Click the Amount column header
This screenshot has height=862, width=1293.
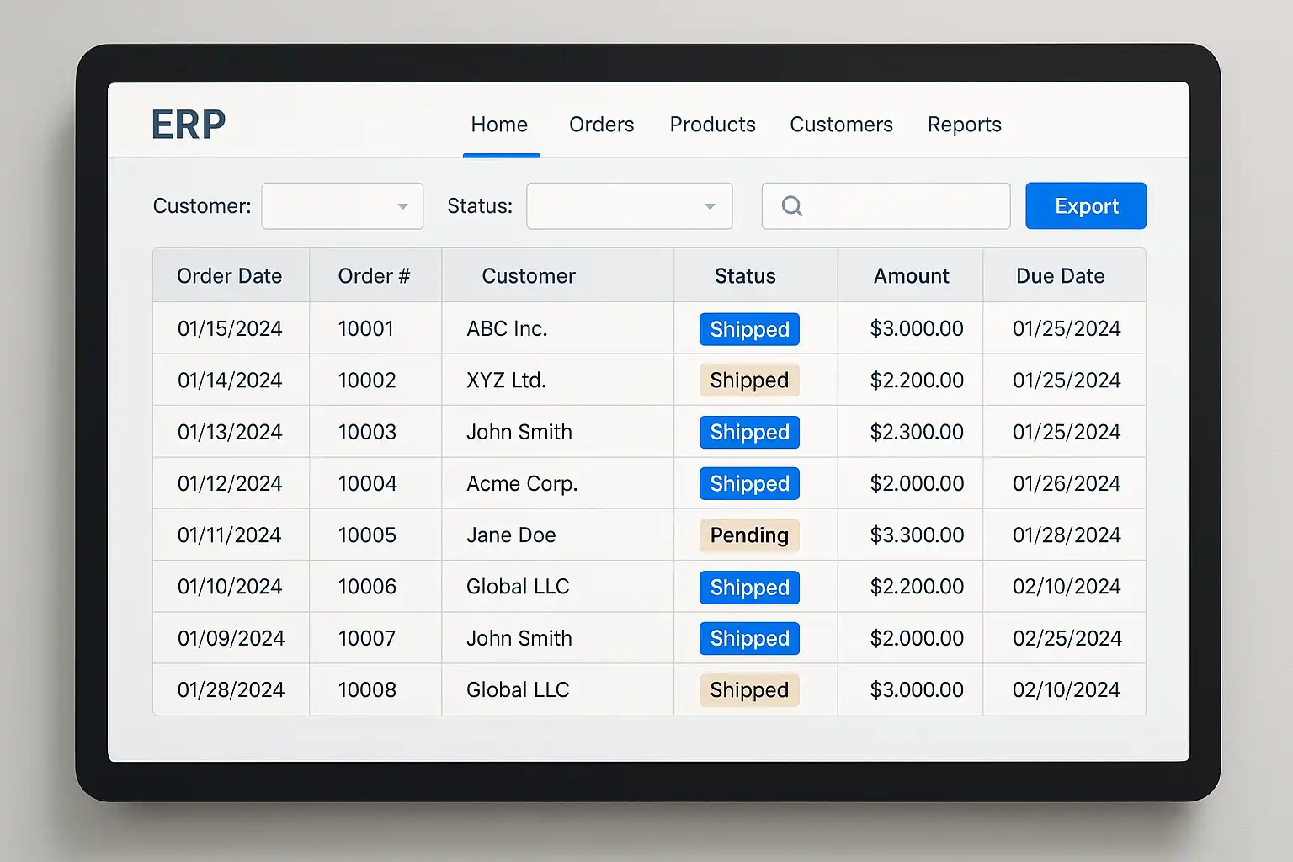(x=911, y=276)
